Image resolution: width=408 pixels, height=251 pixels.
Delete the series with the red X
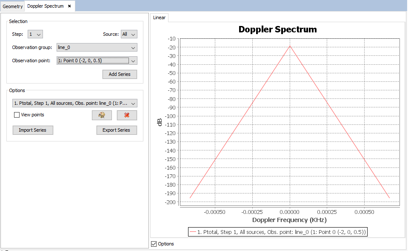pyautogui.click(x=127, y=115)
